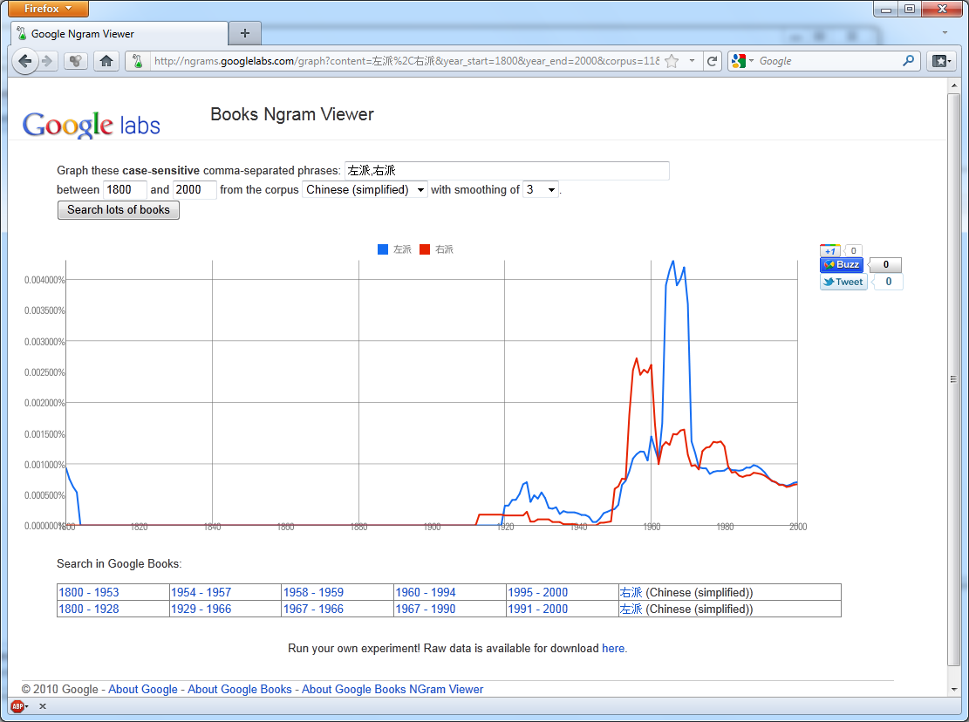Select the Google Ngram Viewer tab
This screenshot has height=722, width=969.
(119, 34)
